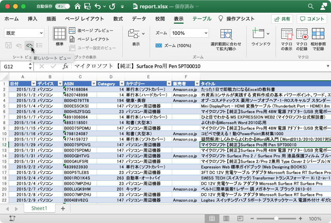Viewport: 331px width, 223px height.
Task: Switch to the 描画 tab
Action: pyautogui.click(x=51, y=19)
